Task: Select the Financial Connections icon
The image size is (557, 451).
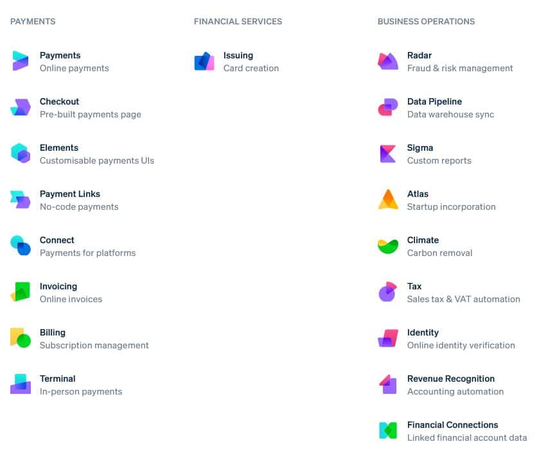Action: pyautogui.click(x=387, y=430)
